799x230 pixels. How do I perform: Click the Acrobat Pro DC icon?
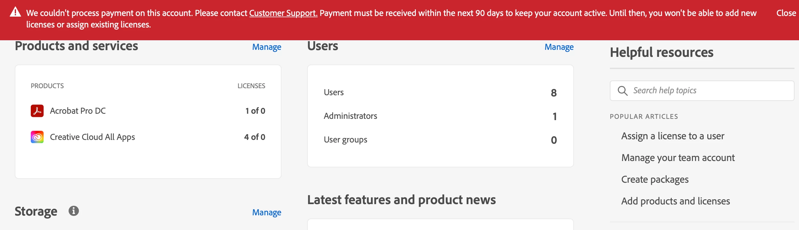pos(37,111)
